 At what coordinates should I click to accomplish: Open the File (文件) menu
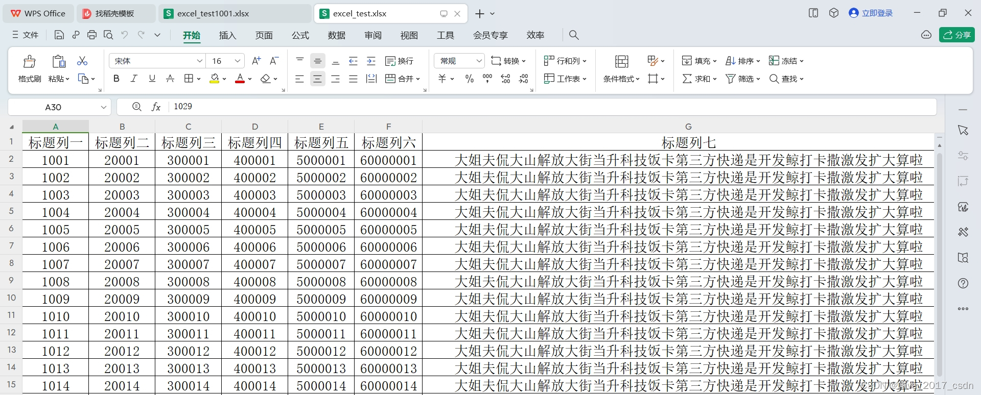[26, 35]
